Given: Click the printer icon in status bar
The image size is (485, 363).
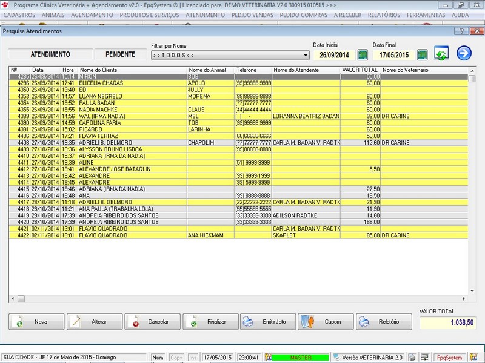Looking at the screenshot, I should pyautogui.click(x=412, y=357).
